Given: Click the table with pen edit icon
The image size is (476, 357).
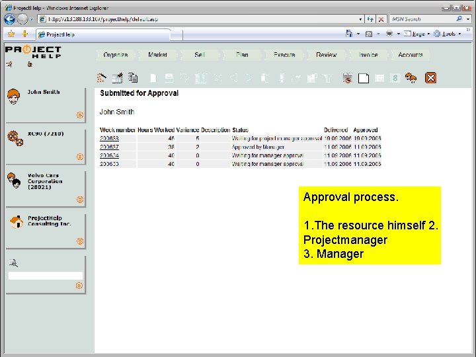Looking at the screenshot, I should click(x=117, y=78).
